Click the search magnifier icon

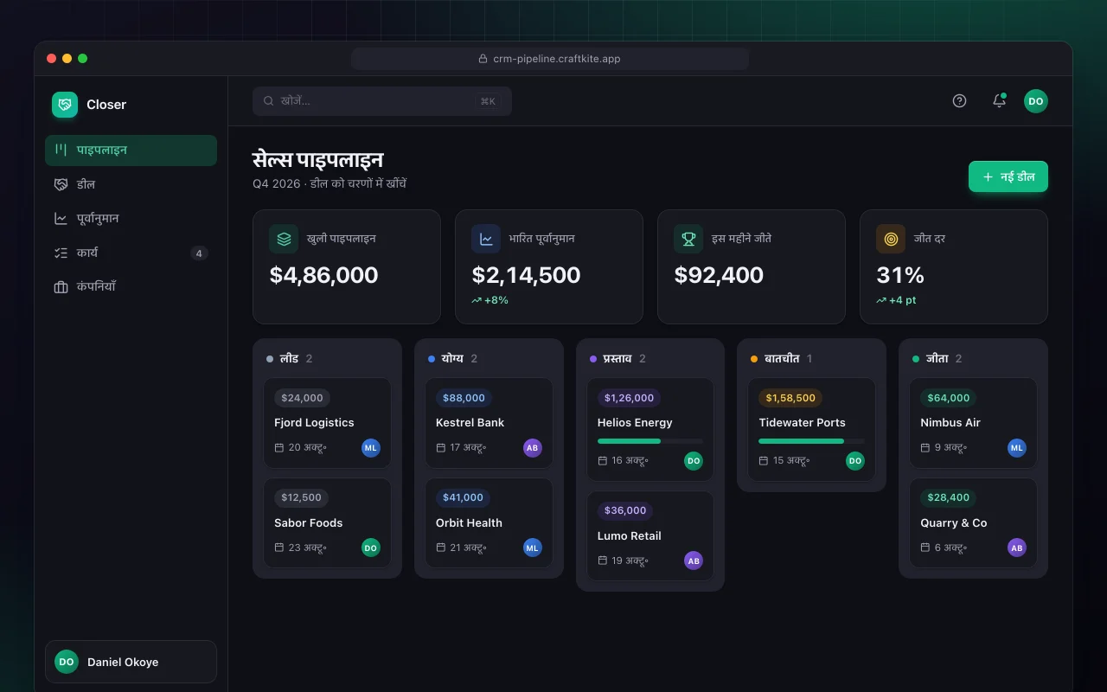pyautogui.click(x=269, y=101)
